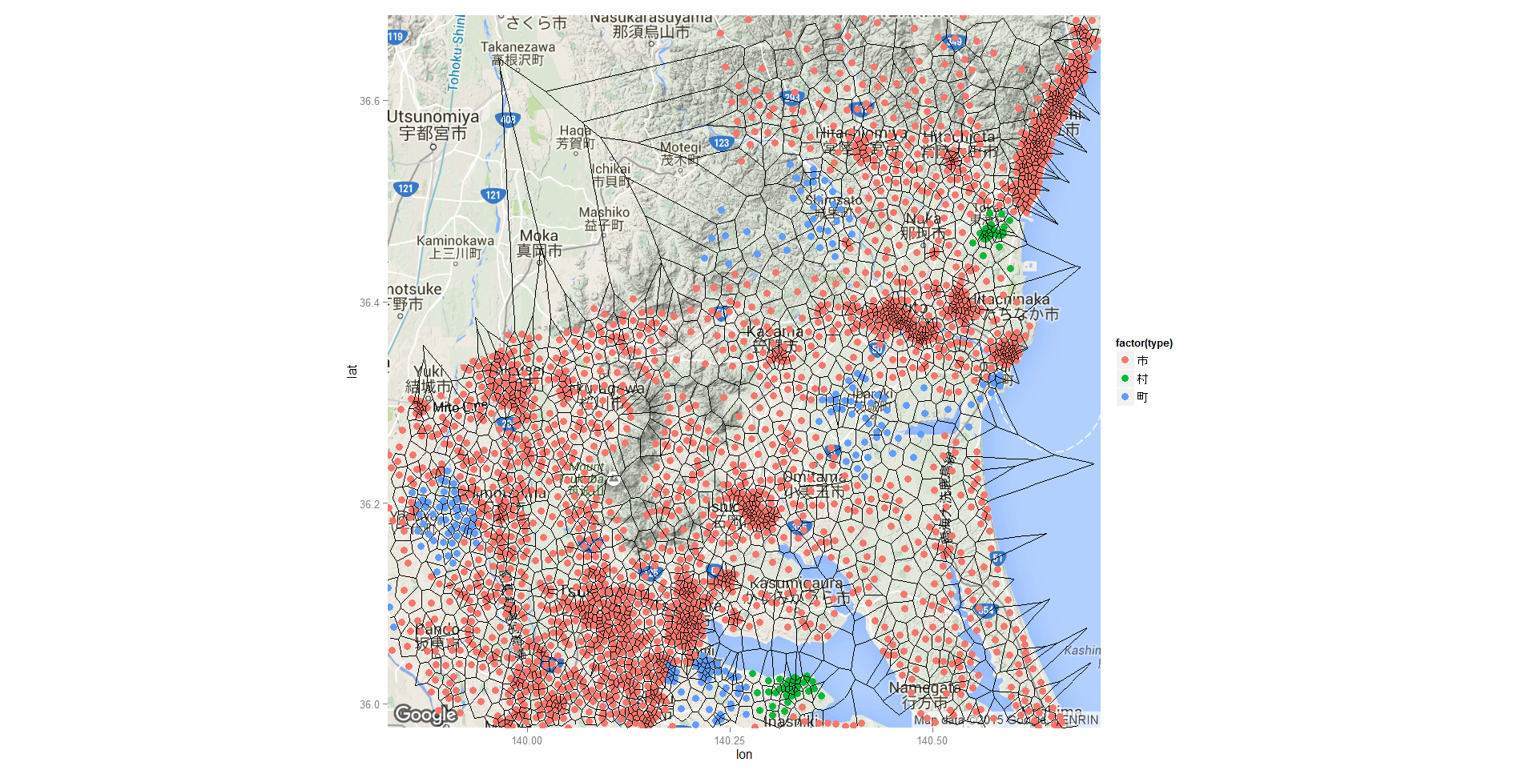
Task: Click the lon axis title
Action: [744, 754]
